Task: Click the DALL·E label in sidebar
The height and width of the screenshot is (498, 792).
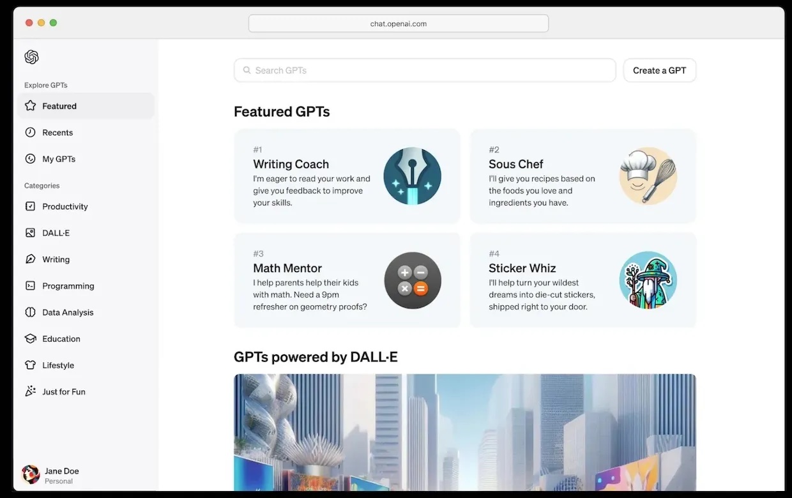Action: [56, 233]
